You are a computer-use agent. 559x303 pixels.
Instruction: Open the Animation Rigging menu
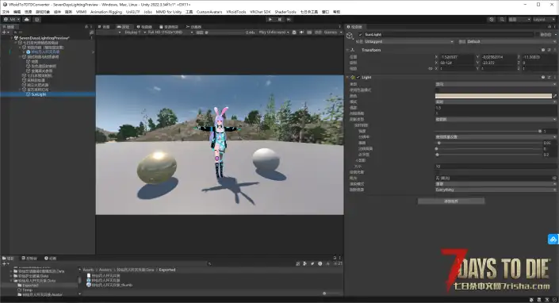[106, 12]
